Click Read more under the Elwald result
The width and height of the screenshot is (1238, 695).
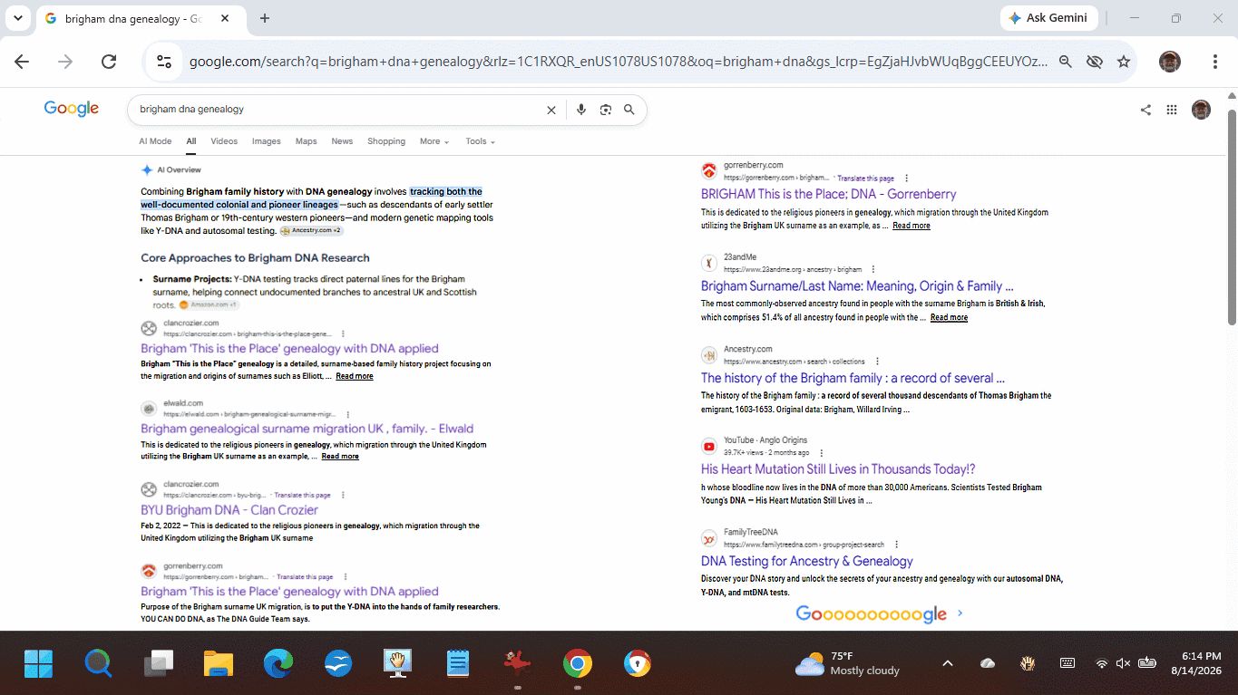(340, 457)
